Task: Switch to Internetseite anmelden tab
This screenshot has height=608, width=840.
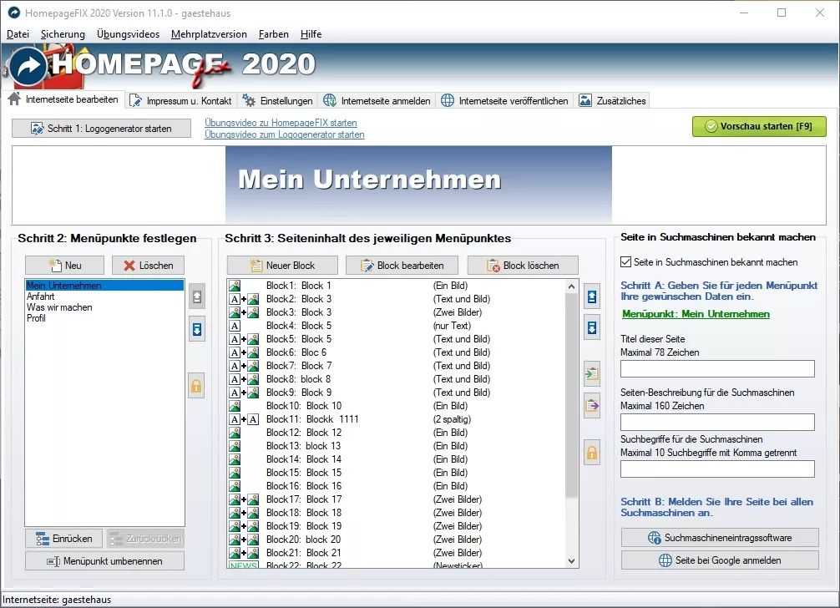Action: [377, 101]
